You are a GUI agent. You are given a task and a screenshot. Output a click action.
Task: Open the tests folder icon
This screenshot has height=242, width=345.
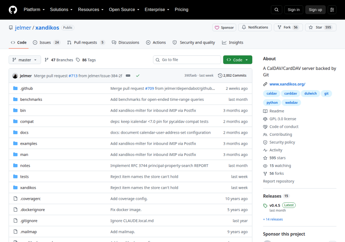click(15, 176)
